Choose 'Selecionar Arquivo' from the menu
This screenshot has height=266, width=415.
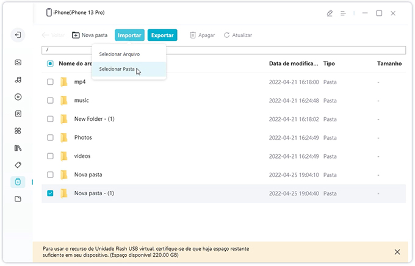coord(120,54)
